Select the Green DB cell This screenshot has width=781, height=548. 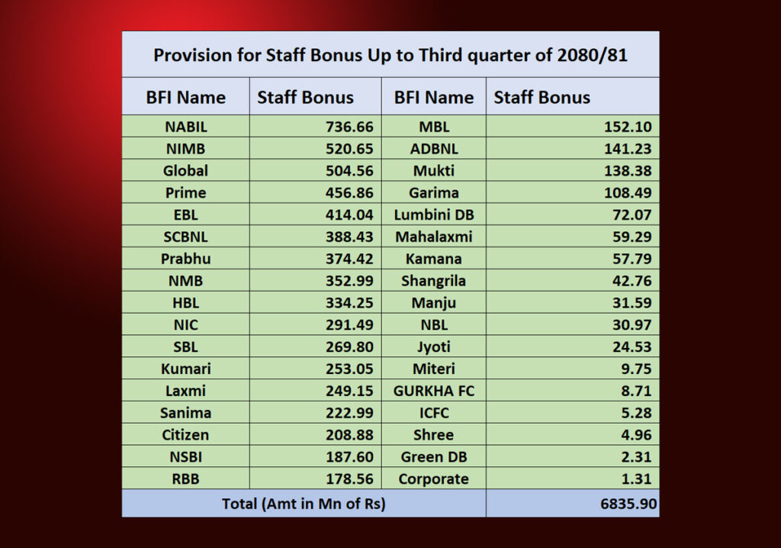click(x=433, y=457)
